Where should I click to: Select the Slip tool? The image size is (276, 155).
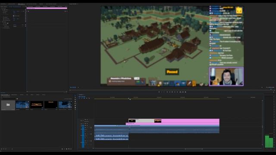[x=75, y=103]
